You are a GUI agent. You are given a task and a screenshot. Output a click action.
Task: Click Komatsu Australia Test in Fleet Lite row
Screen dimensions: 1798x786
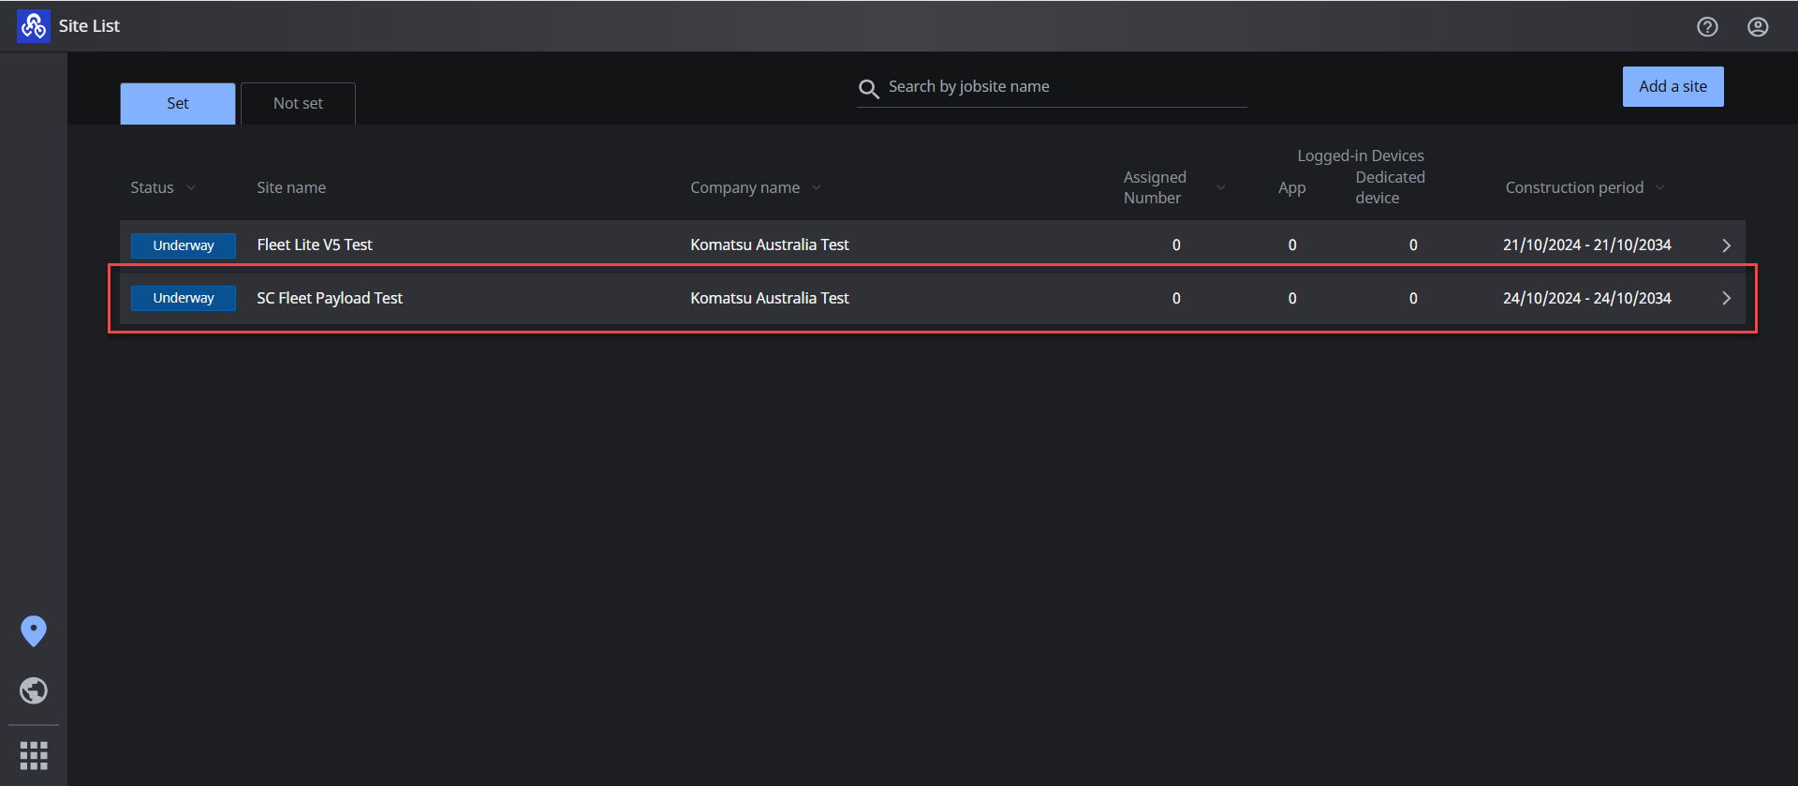pos(770,245)
